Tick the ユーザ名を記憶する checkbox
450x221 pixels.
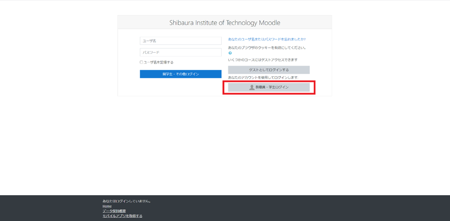[141, 62]
